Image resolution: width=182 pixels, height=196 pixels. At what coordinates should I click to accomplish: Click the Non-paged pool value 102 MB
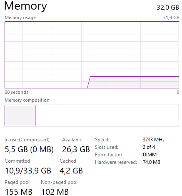(x=55, y=192)
